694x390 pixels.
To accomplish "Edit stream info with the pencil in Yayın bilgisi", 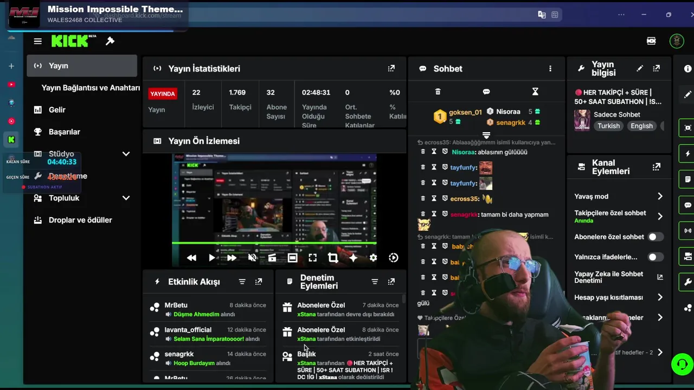I will 640,68.
